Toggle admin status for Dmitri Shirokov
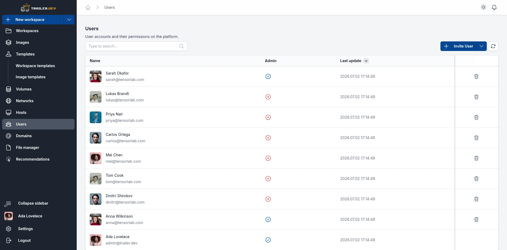Viewport: 507px width, 250px height. 268,199
